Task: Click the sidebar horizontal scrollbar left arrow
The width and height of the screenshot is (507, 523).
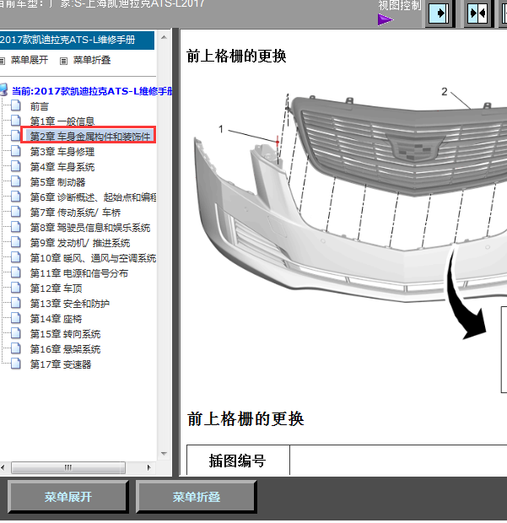Action: click(3, 467)
